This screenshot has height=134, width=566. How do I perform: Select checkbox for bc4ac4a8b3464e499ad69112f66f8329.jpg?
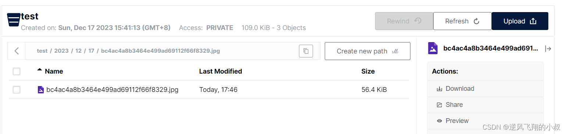tap(17, 90)
